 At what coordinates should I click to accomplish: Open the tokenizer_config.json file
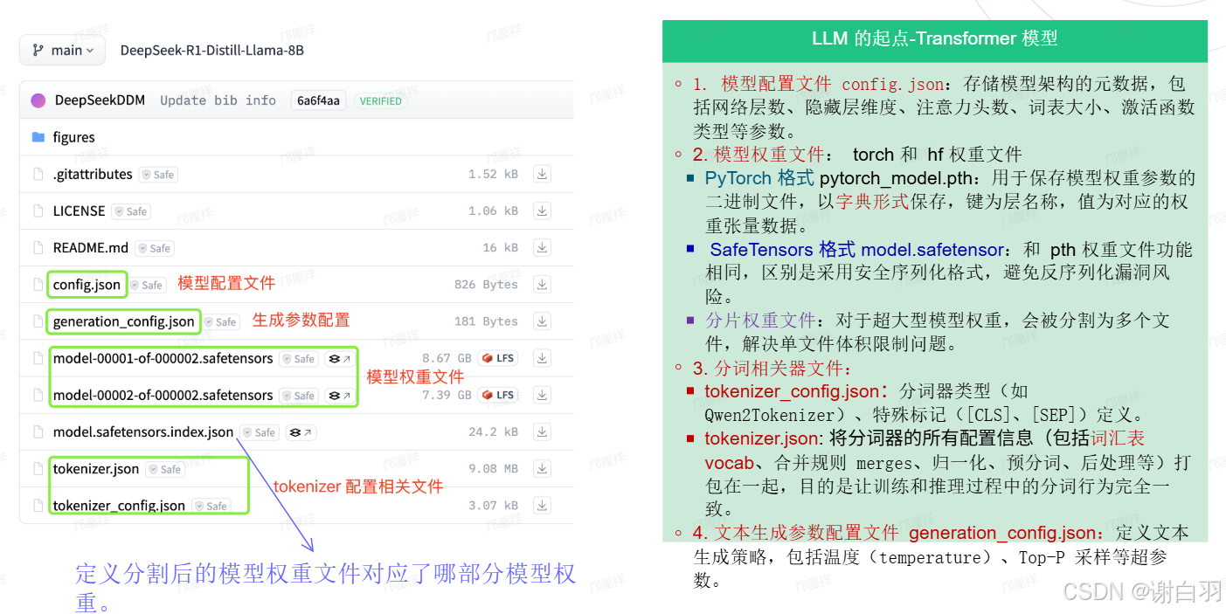[x=119, y=505]
